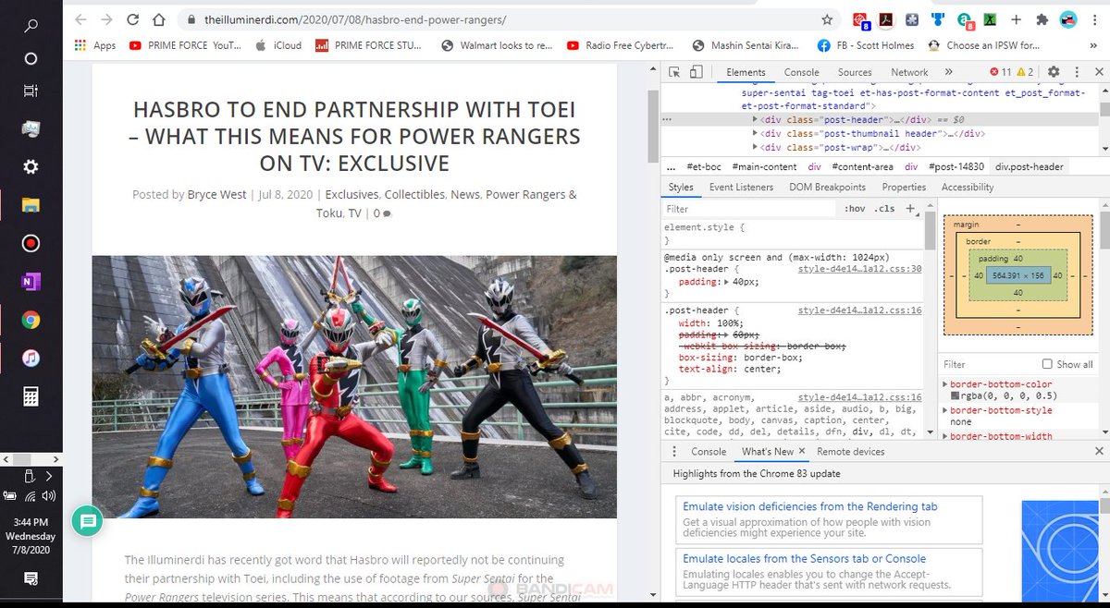The image size is (1110, 608).
Task: Close the DevTools panel
Action: pyautogui.click(x=1097, y=72)
